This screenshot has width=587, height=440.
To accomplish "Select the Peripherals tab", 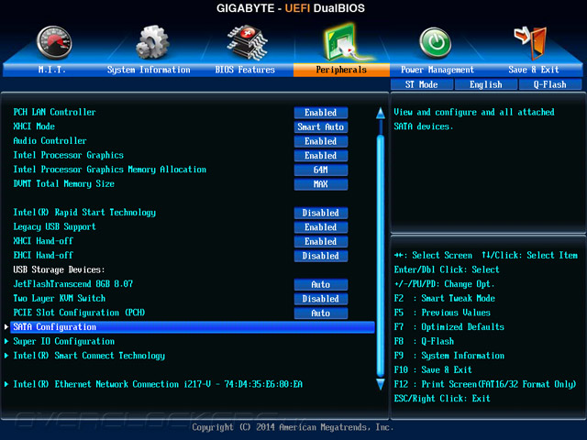I will tap(341, 70).
